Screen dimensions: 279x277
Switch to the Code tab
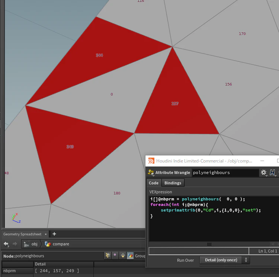154,183
